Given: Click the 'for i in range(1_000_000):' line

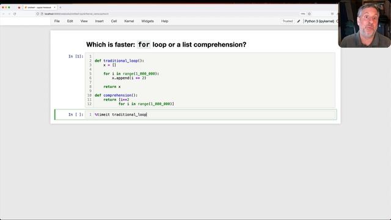Looking at the screenshot, I should (x=131, y=73).
